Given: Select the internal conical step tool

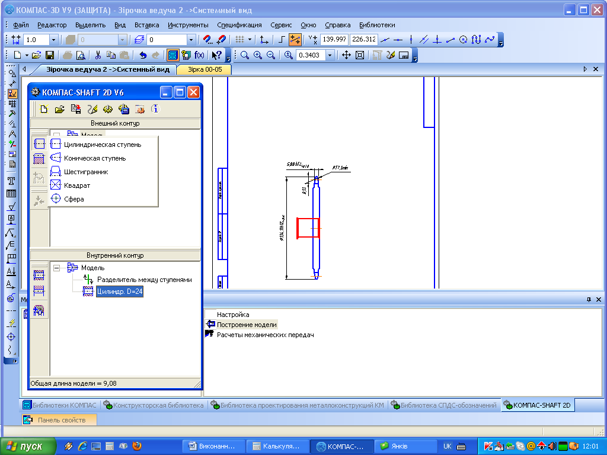Looking at the screenshot, I should (39, 290).
